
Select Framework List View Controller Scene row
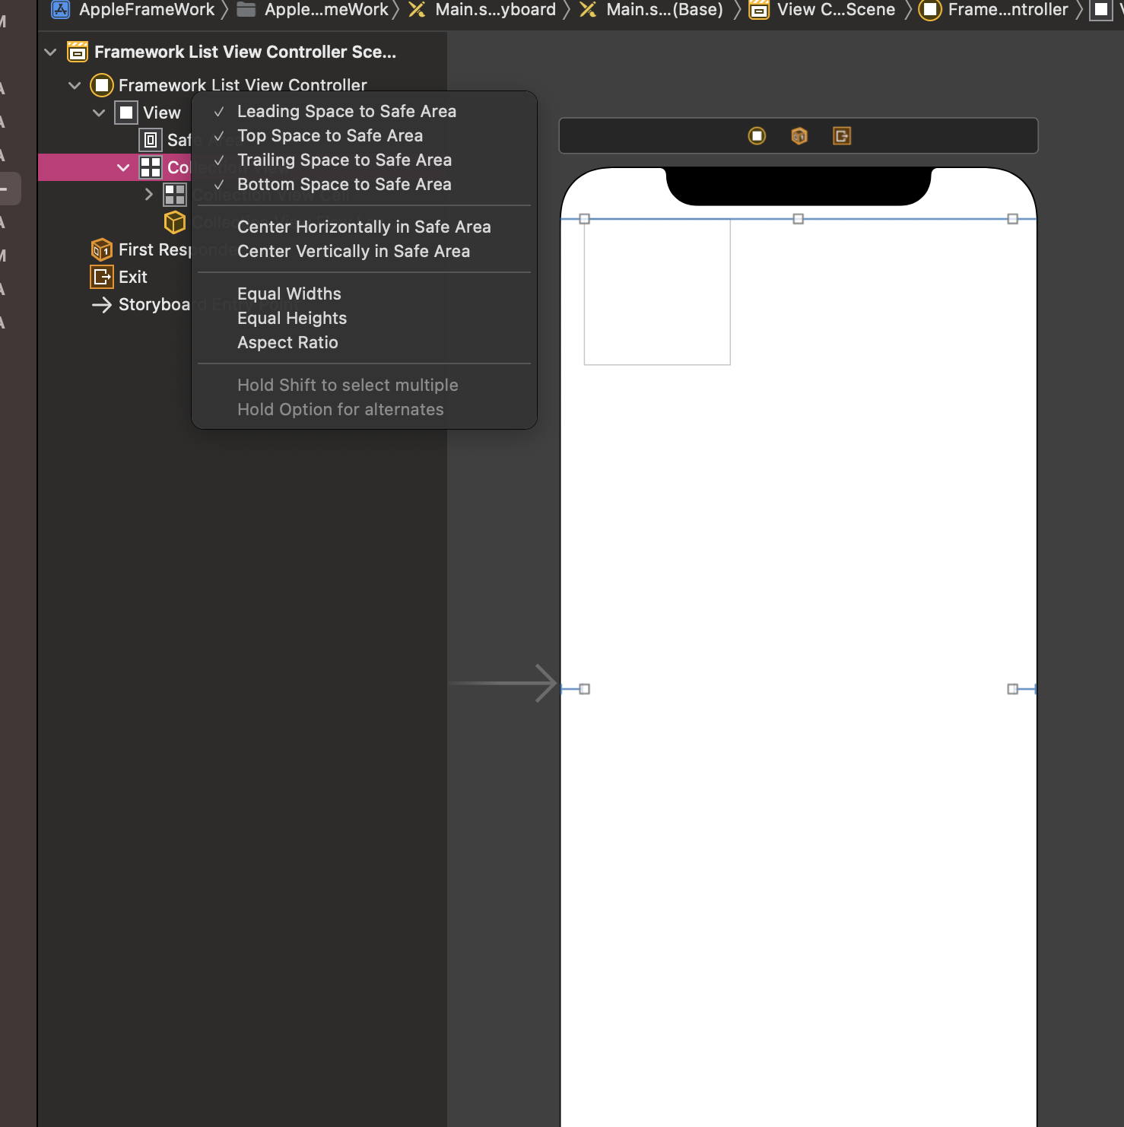click(243, 52)
